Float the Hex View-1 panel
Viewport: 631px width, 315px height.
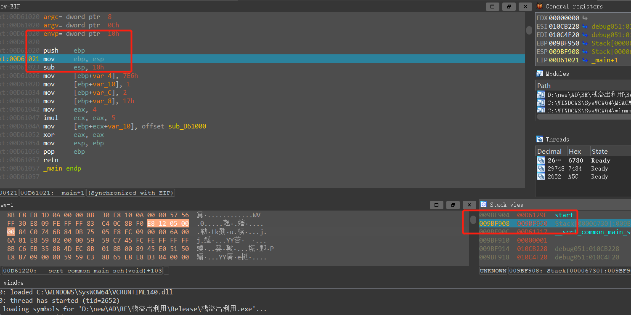(x=453, y=205)
